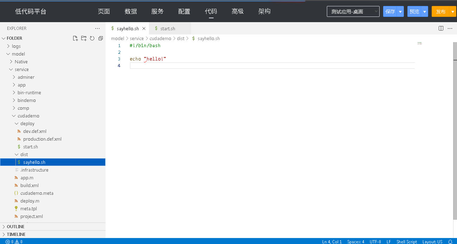Open the 页面 menu
Screen dimensions: 457x244
tap(104, 12)
